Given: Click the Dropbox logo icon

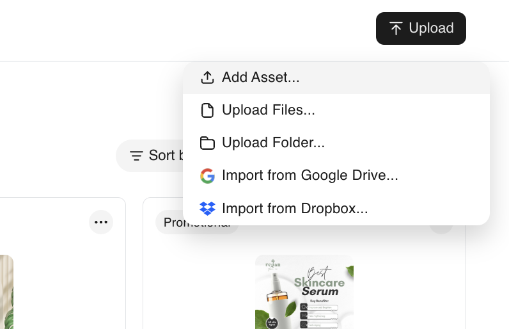Looking at the screenshot, I should point(207,209).
